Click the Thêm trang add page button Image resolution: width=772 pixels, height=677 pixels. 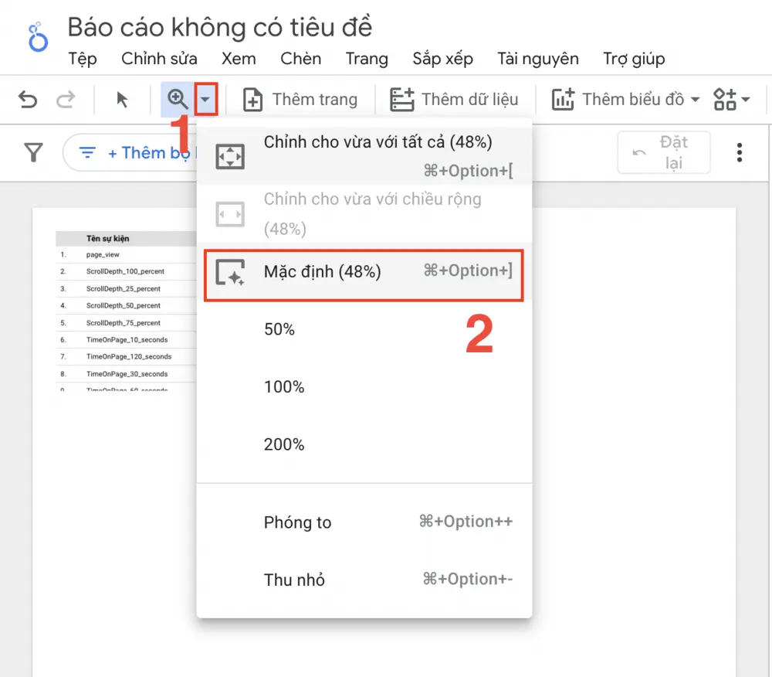pos(300,100)
